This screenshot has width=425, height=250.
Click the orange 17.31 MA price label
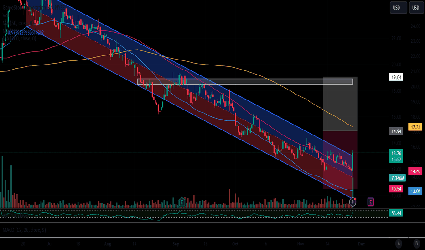pyautogui.click(x=415, y=127)
